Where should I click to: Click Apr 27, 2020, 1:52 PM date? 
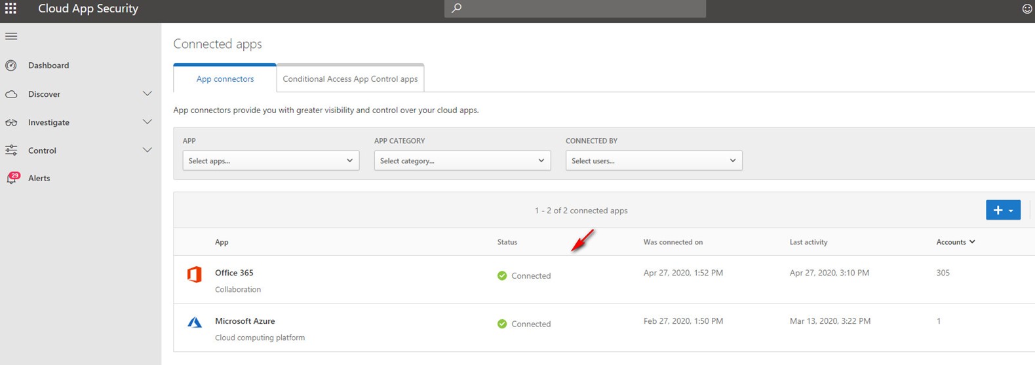[x=683, y=273]
